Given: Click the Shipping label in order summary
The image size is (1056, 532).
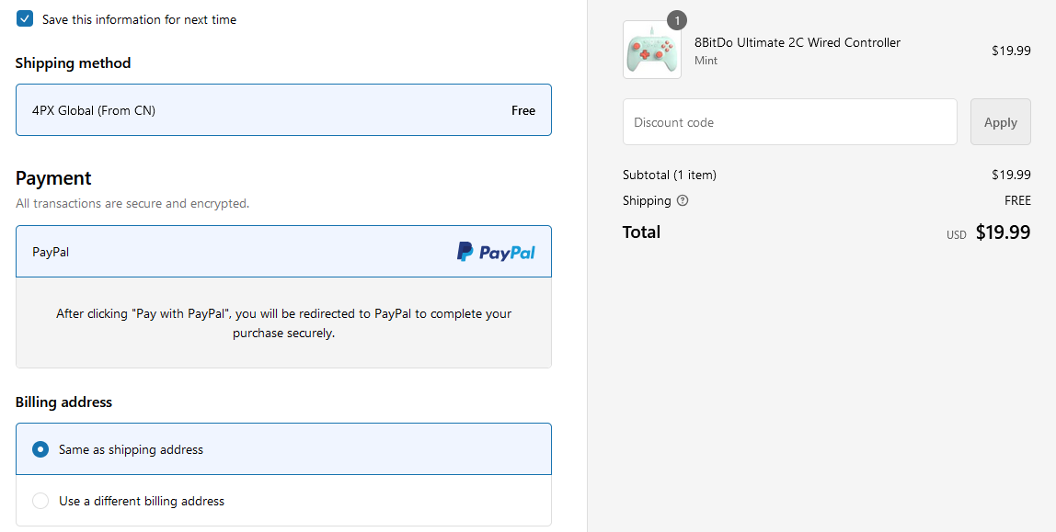Looking at the screenshot, I should pyautogui.click(x=647, y=200).
